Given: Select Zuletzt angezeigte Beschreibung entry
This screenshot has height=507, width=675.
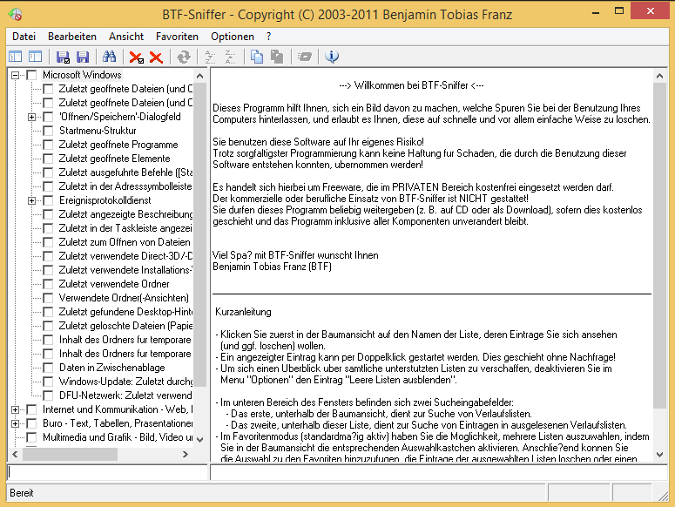Looking at the screenshot, I should click(x=125, y=214).
